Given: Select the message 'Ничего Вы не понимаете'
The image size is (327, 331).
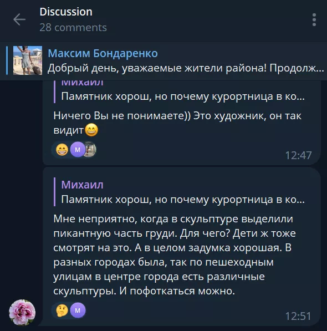Looking at the screenshot, I should [x=177, y=123].
